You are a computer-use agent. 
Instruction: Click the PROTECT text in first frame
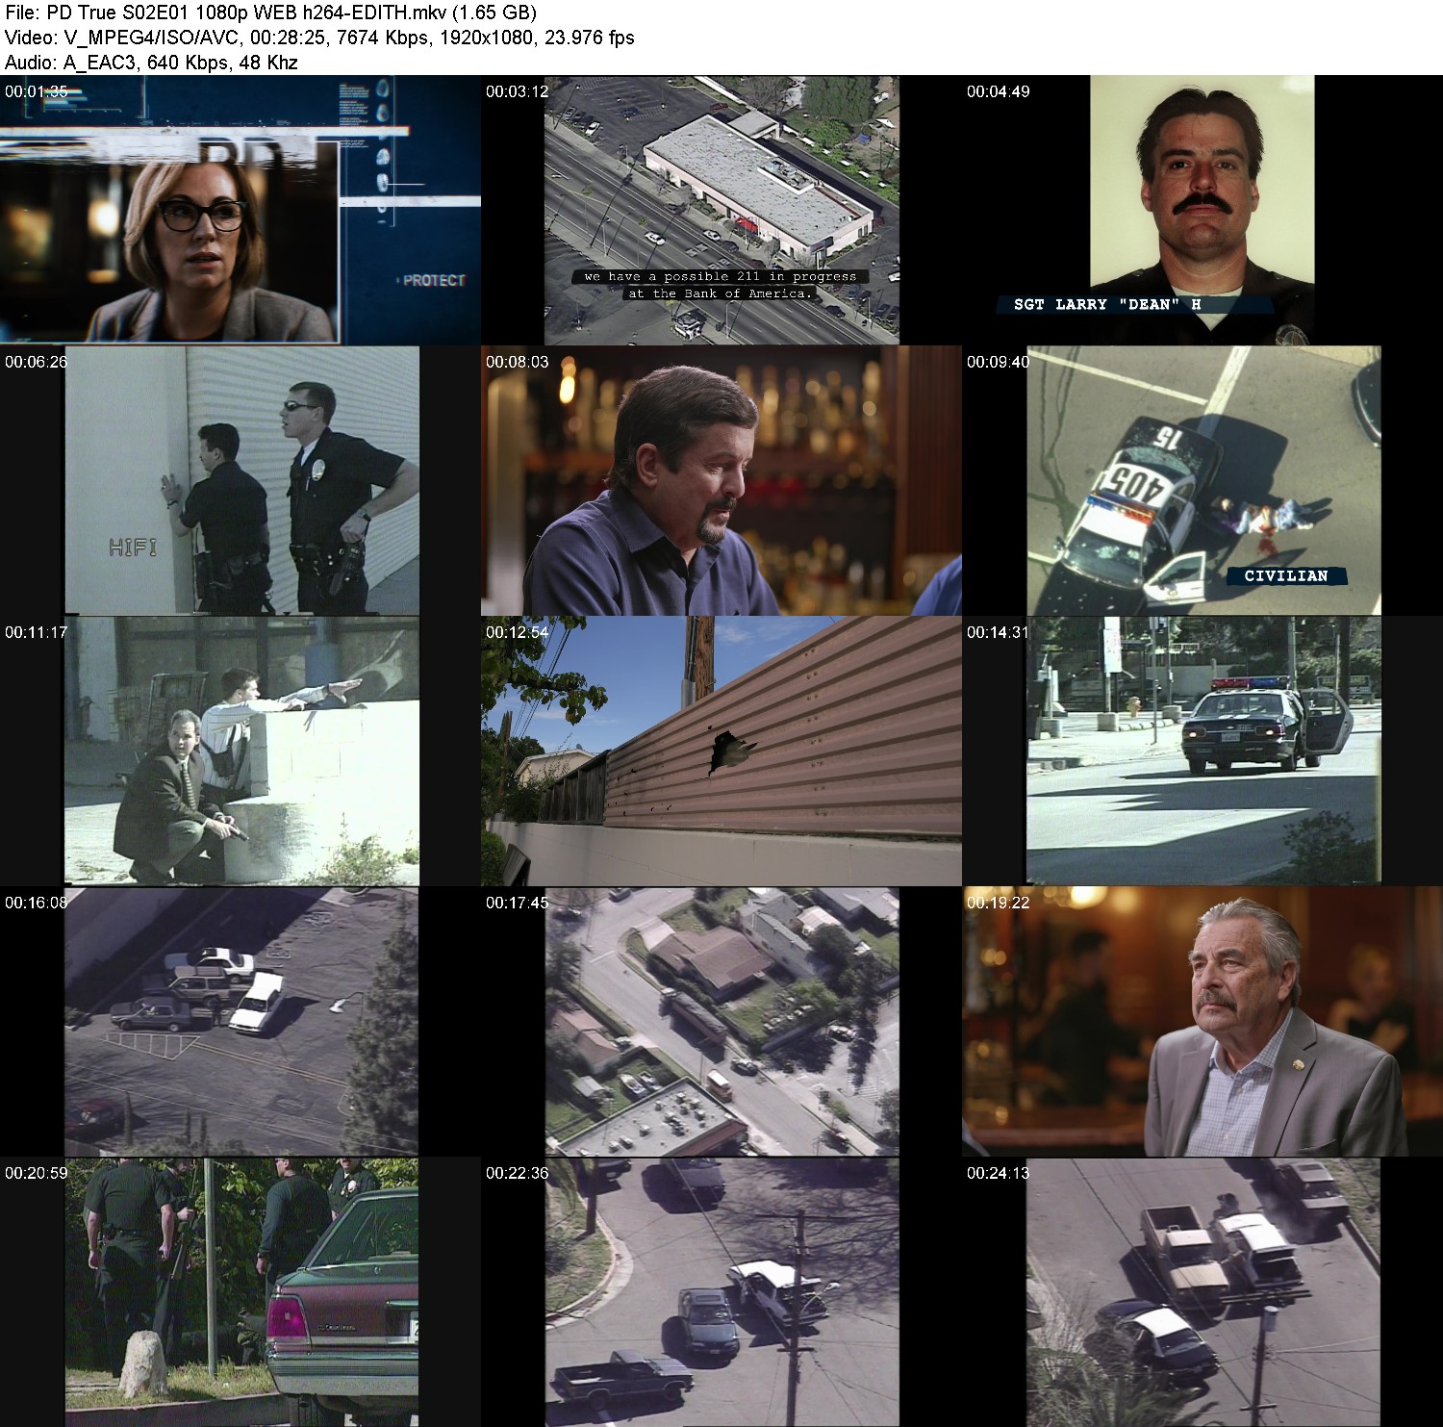[x=433, y=281]
